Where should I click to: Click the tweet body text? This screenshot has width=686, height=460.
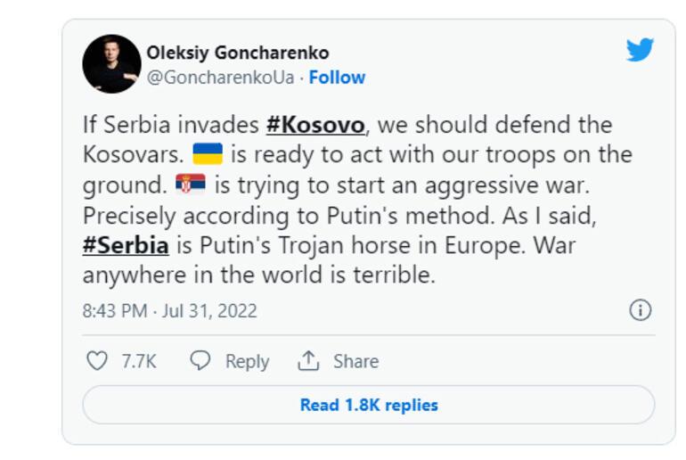(357, 200)
